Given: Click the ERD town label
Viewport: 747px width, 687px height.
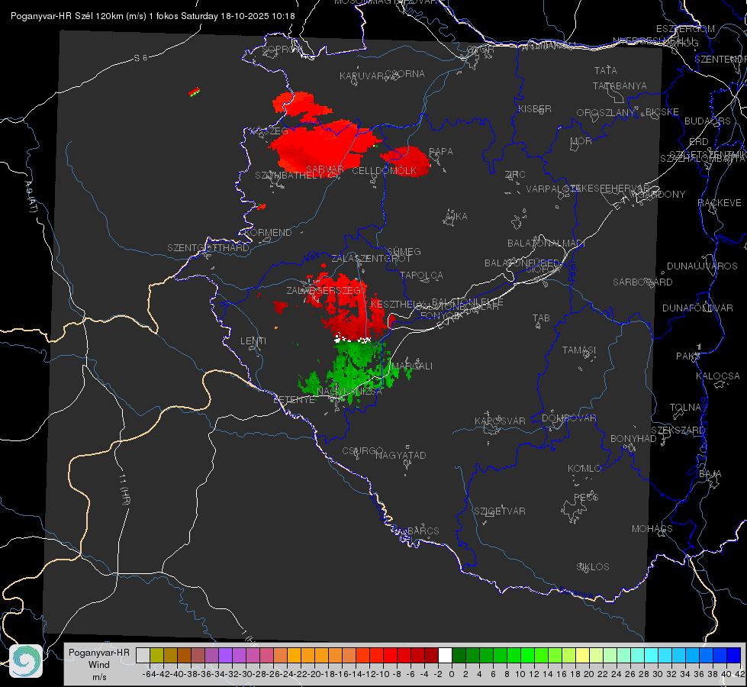Looking at the screenshot, I should (x=698, y=142).
